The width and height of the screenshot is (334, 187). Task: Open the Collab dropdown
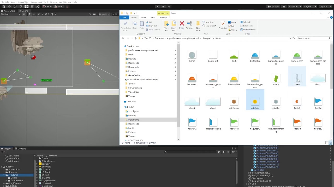[274, 6]
